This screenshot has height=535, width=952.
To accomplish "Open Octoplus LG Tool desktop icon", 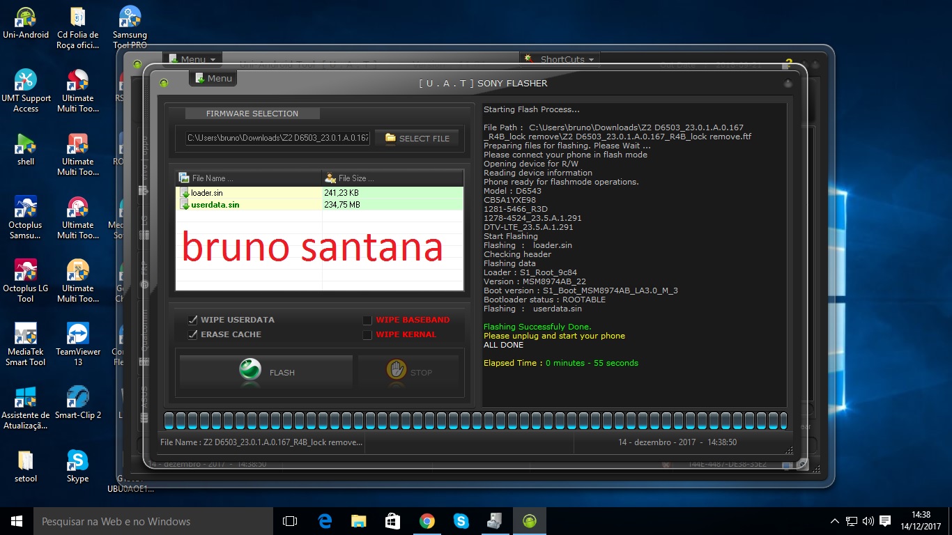I will (26, 281).
